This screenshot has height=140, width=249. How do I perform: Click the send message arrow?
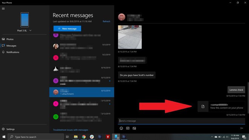[242, 128]
